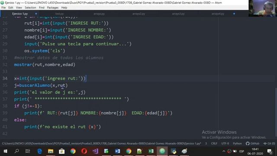Viewport: 277px width, 156px height.
Task: Open the notification center icon
Action: pos(270,151)
